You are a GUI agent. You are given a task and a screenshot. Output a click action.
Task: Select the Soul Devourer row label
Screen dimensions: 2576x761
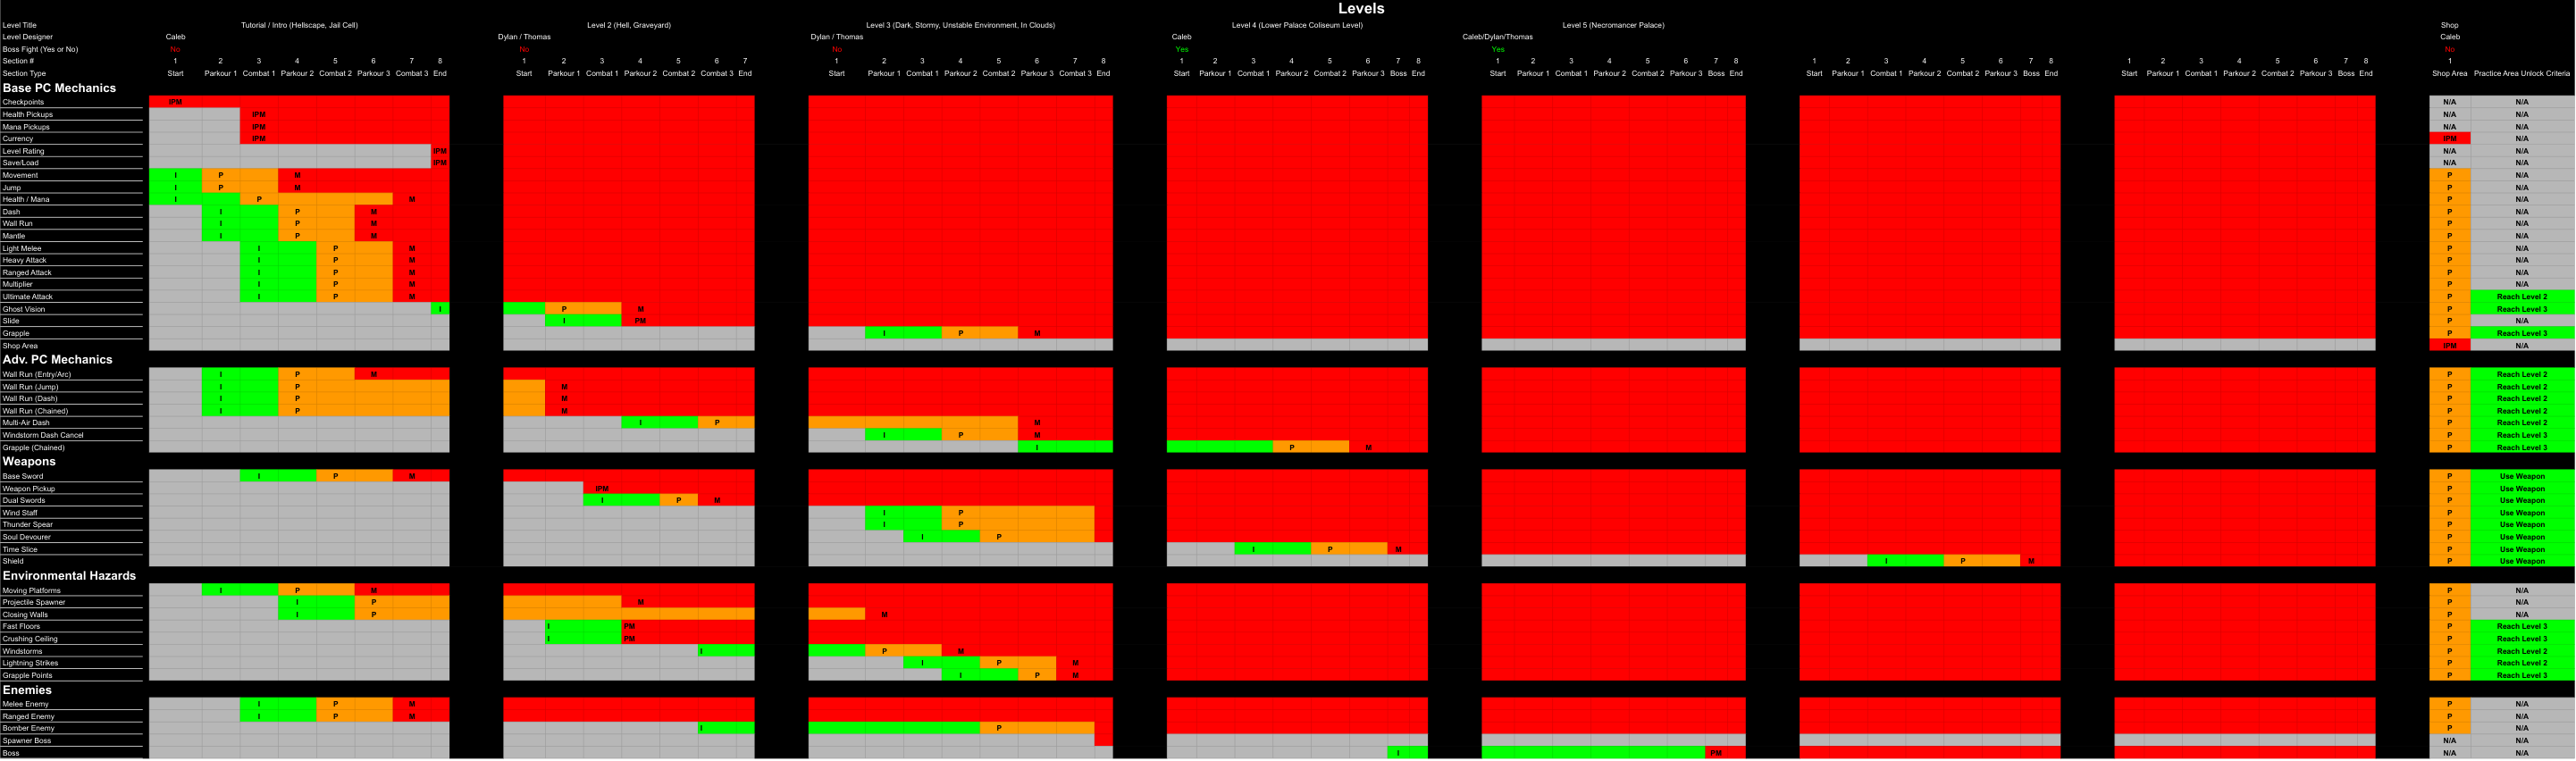coord(26,537)
